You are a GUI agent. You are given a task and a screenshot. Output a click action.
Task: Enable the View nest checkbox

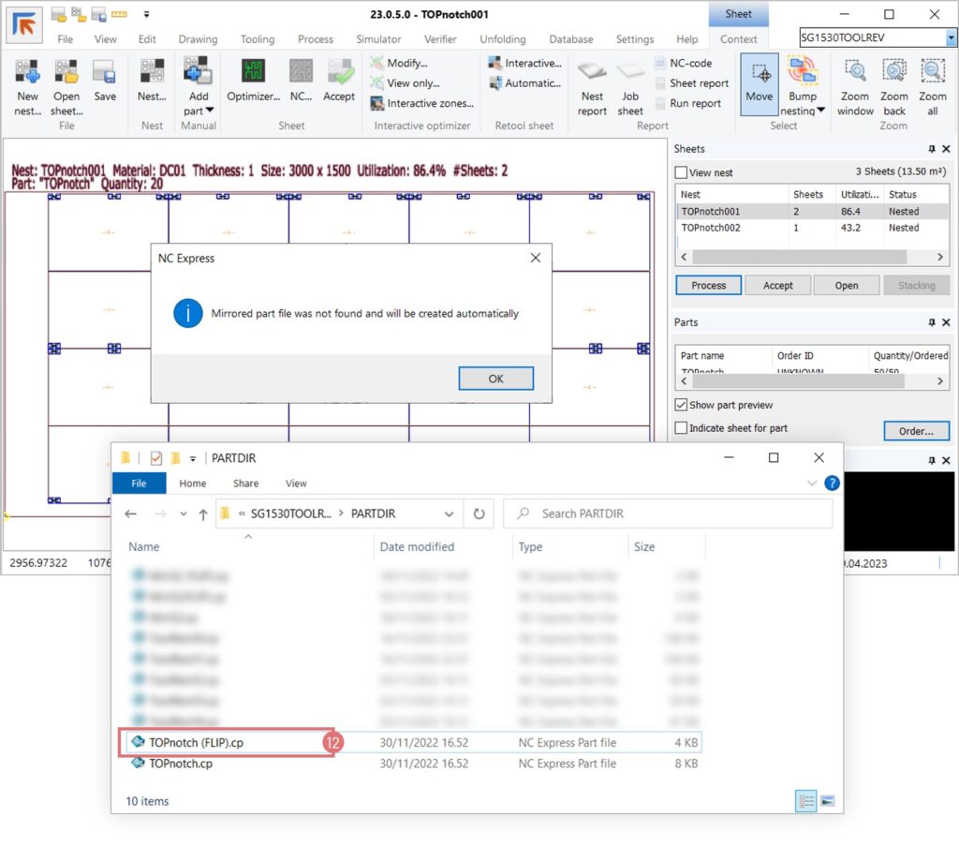pyautogui.click(x=681, y=172)
